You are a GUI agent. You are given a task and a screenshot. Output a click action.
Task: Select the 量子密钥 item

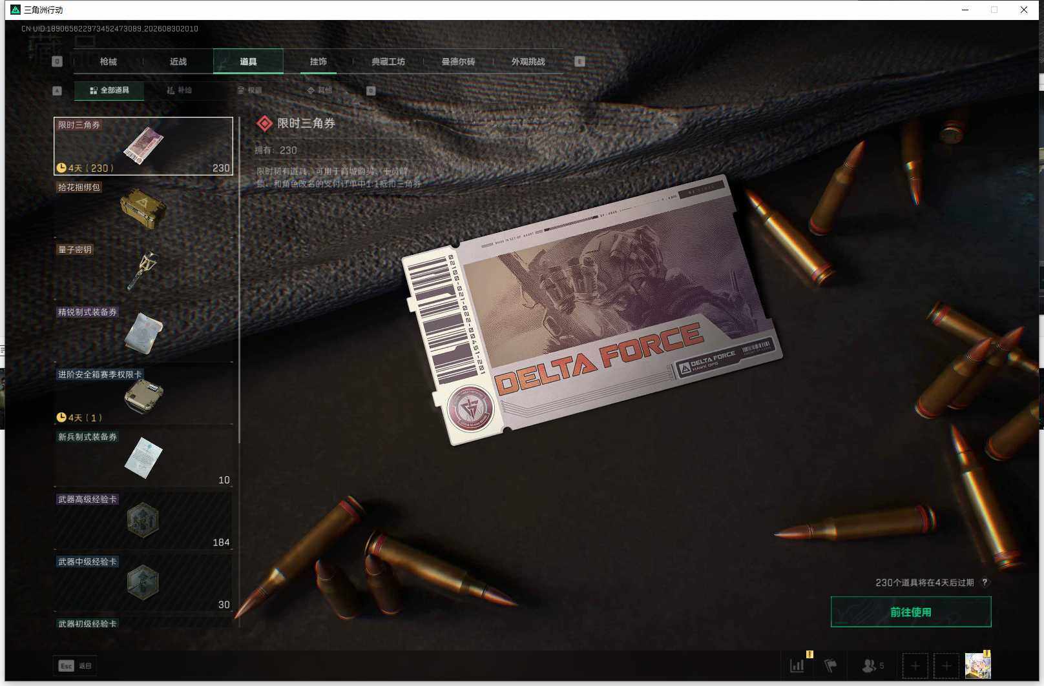tap(143, 271)
